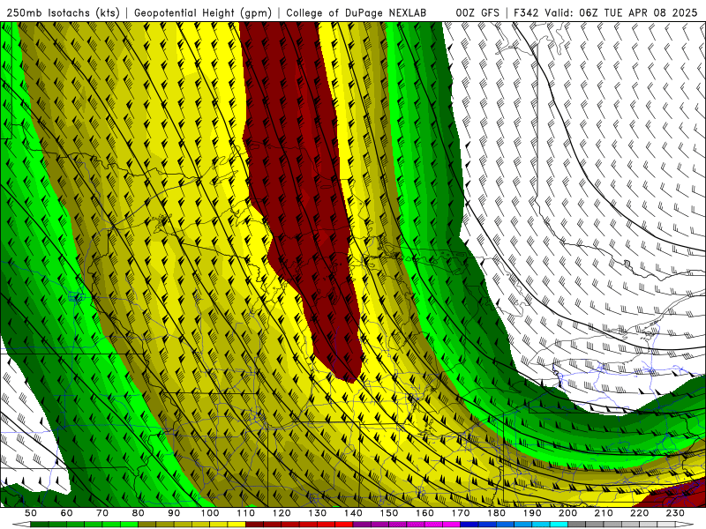706x529 pixels.
Task: Click the dark green swatch below the 50 label
Action: point(39,525)
